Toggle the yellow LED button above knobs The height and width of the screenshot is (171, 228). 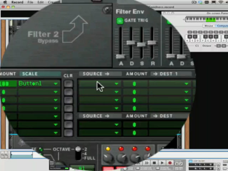coord(108,149)
